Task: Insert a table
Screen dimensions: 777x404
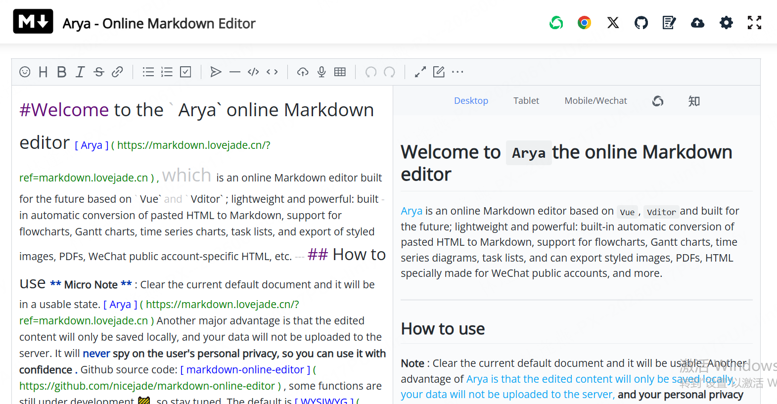Action: point(340,72)
